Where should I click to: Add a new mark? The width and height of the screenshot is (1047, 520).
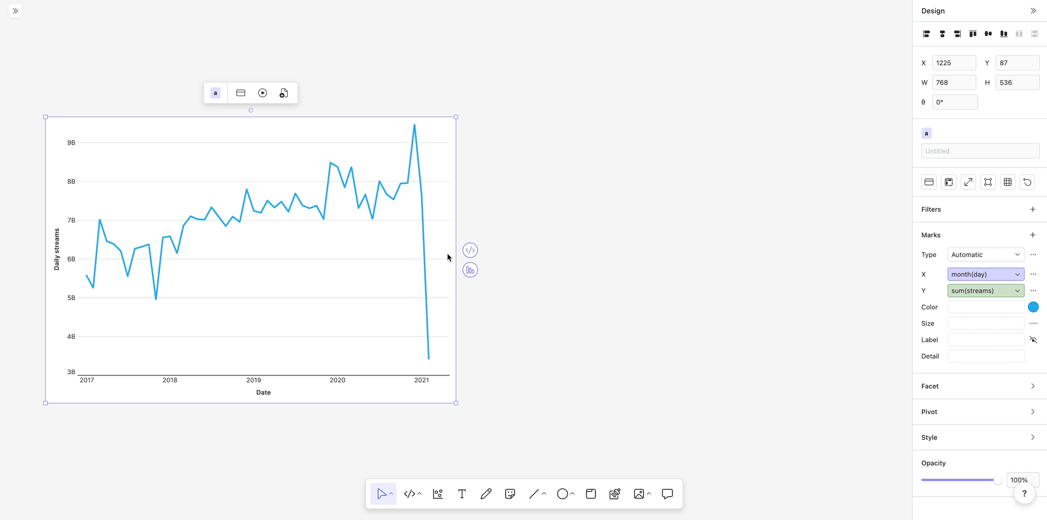click(x=1033, y=235)
